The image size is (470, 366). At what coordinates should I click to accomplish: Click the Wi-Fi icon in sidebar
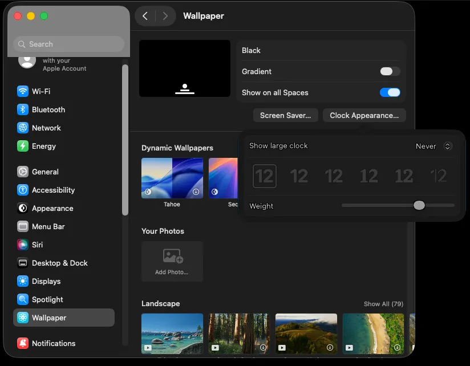click(x=23, y=91)
